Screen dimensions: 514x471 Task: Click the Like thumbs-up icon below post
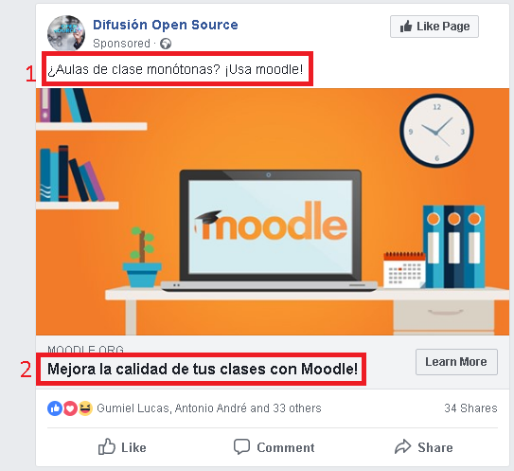coord(107,446)
